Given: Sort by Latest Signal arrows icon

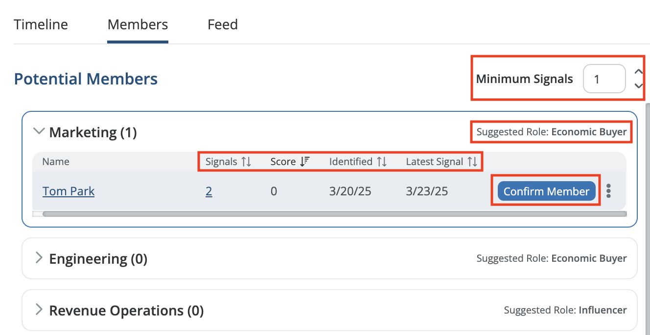Looking at the screenshot, I should [x=472, y=162].
